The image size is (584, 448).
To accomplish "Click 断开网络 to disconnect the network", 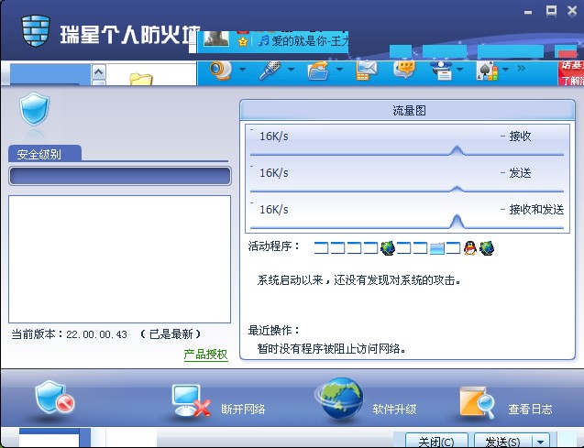I will point(243,409).
